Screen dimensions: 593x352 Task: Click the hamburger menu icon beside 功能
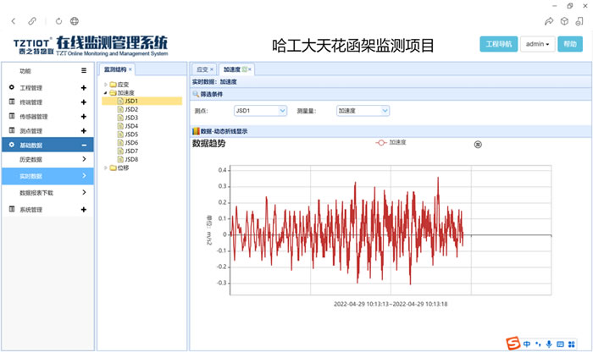[x=83, y=71]
